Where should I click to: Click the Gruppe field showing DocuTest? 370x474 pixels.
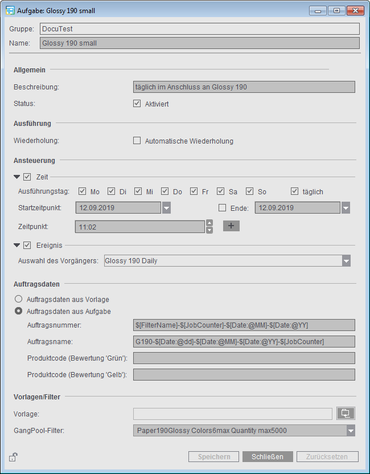pos(200,28)
